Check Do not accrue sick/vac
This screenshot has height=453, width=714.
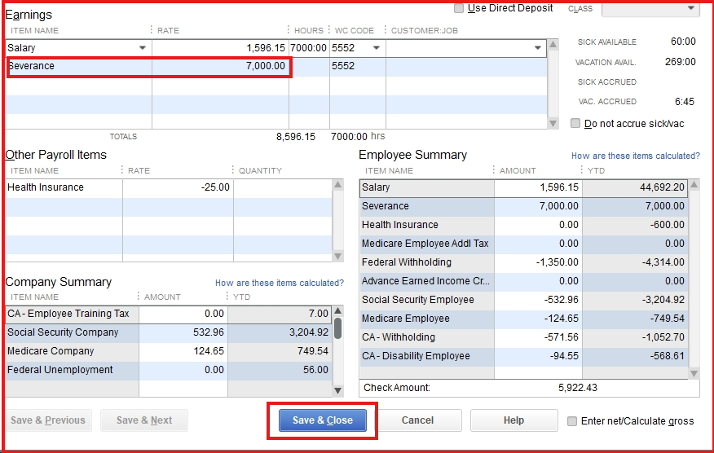click(x=575, y=124)
